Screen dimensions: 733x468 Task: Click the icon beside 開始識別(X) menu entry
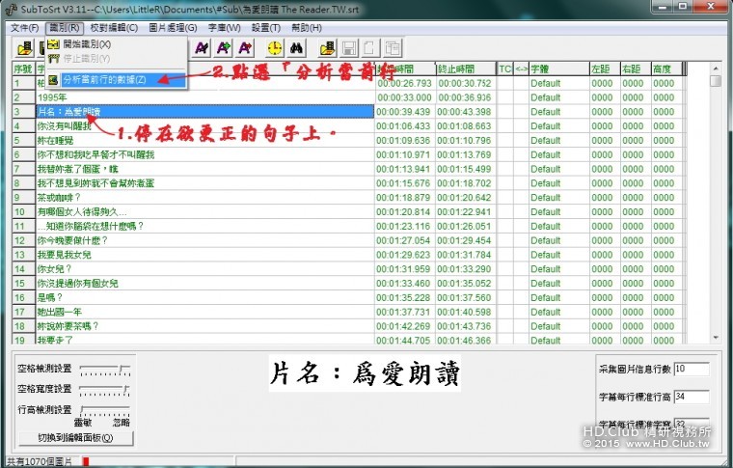click(54, 44)
